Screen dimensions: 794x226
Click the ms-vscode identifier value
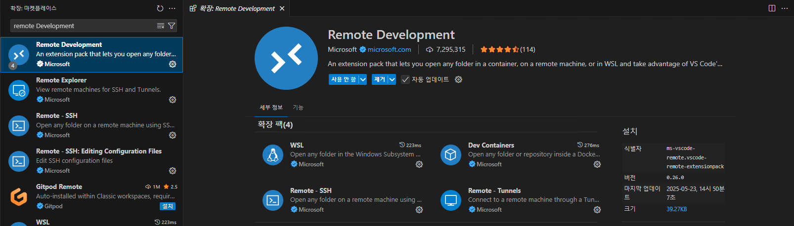pyautogui.click(x=695, y=157)
